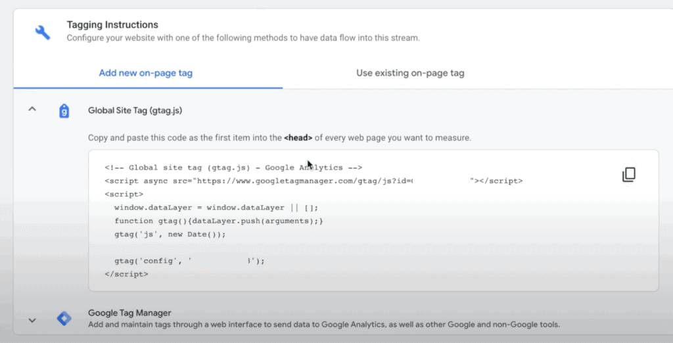This screenshot has height=343, width=673.
Task: Collapse the Global Site Tag section
Action: (32, 109)
